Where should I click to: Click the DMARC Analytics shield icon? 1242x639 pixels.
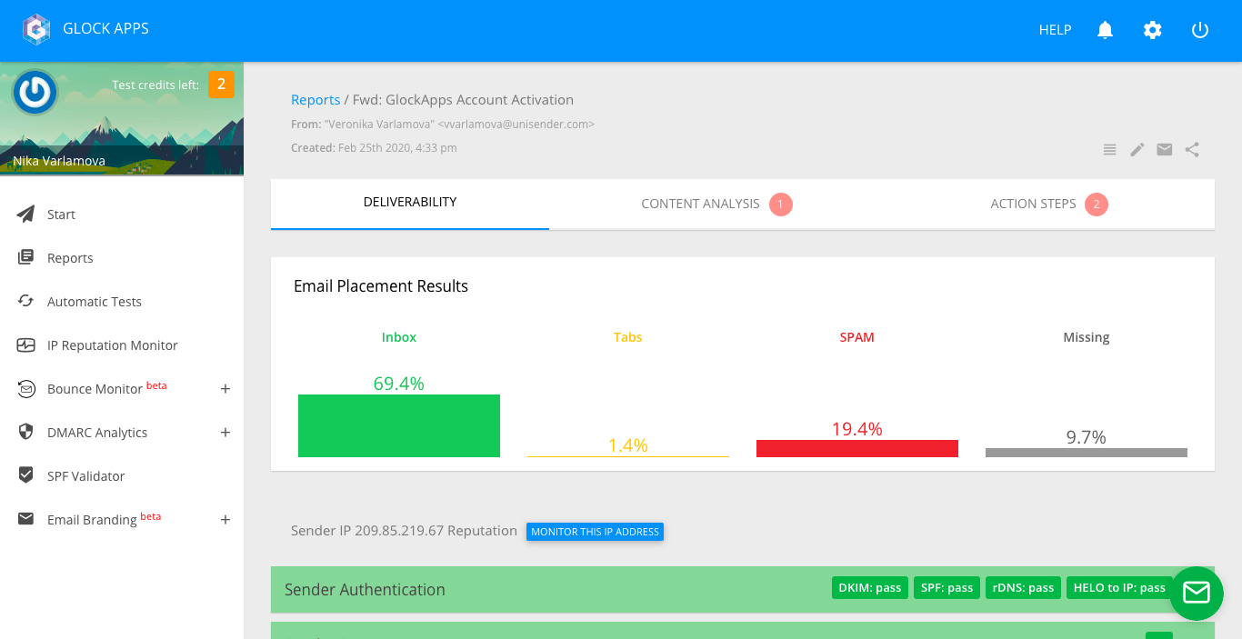pos(26,432)
